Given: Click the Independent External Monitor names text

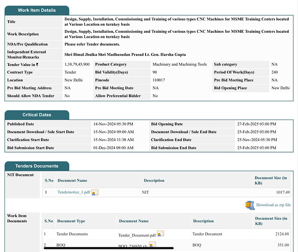Looking at the screenshot, I should click(x=125, y=54).
